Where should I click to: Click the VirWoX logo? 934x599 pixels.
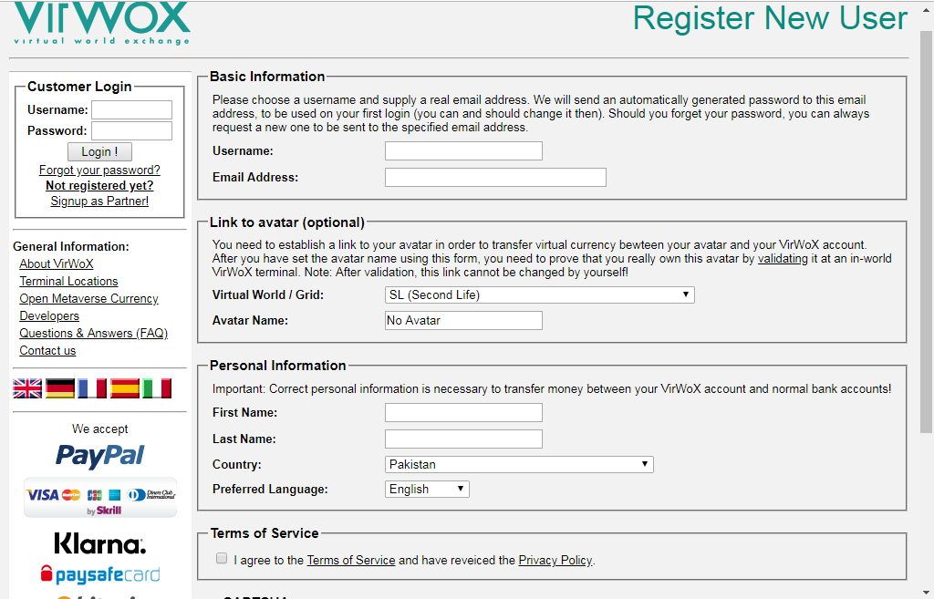point(101,23)
